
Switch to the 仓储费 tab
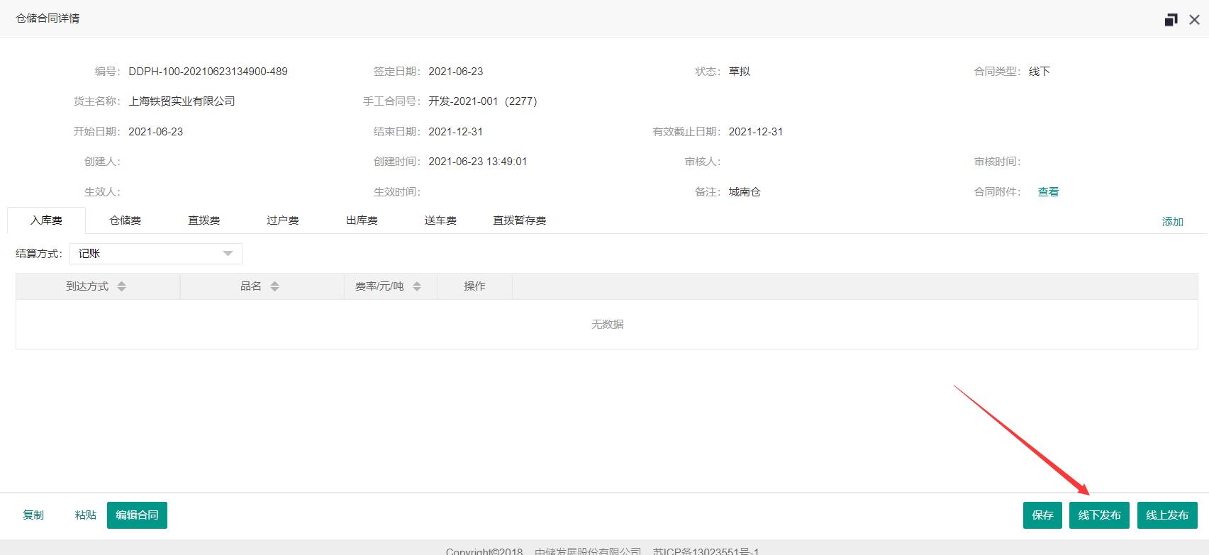tap(125, 220)
